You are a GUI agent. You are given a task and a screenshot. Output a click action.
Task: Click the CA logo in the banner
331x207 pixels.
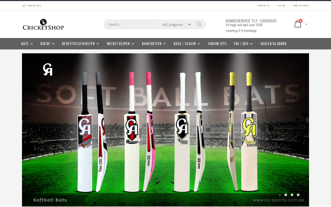pos(48,69)
